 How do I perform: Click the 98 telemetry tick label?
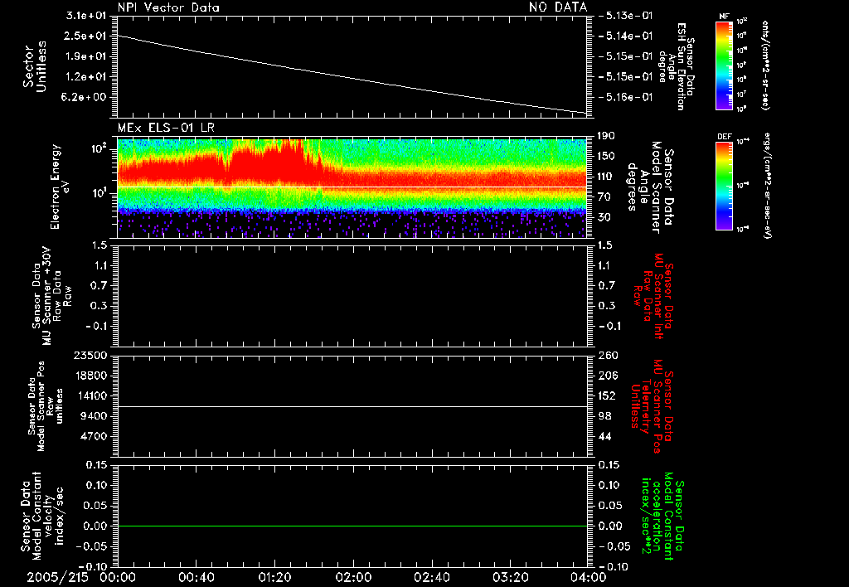604,416
